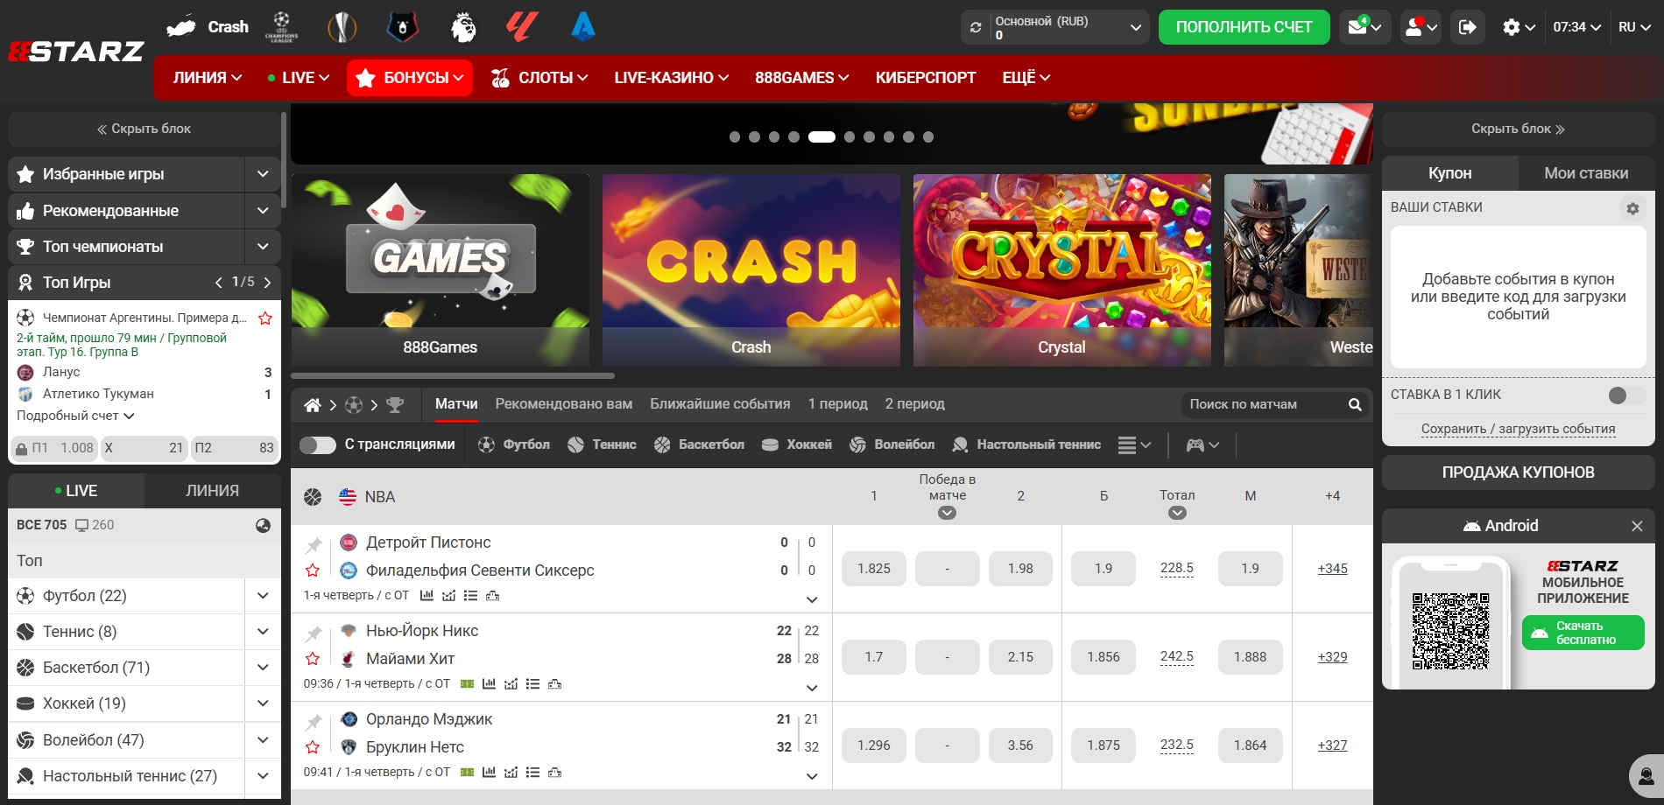Image resolution: width=1664 pixels, height=805 pixels.
Task: Star the Argentina championship top game
Action: [x=265, y=318]
